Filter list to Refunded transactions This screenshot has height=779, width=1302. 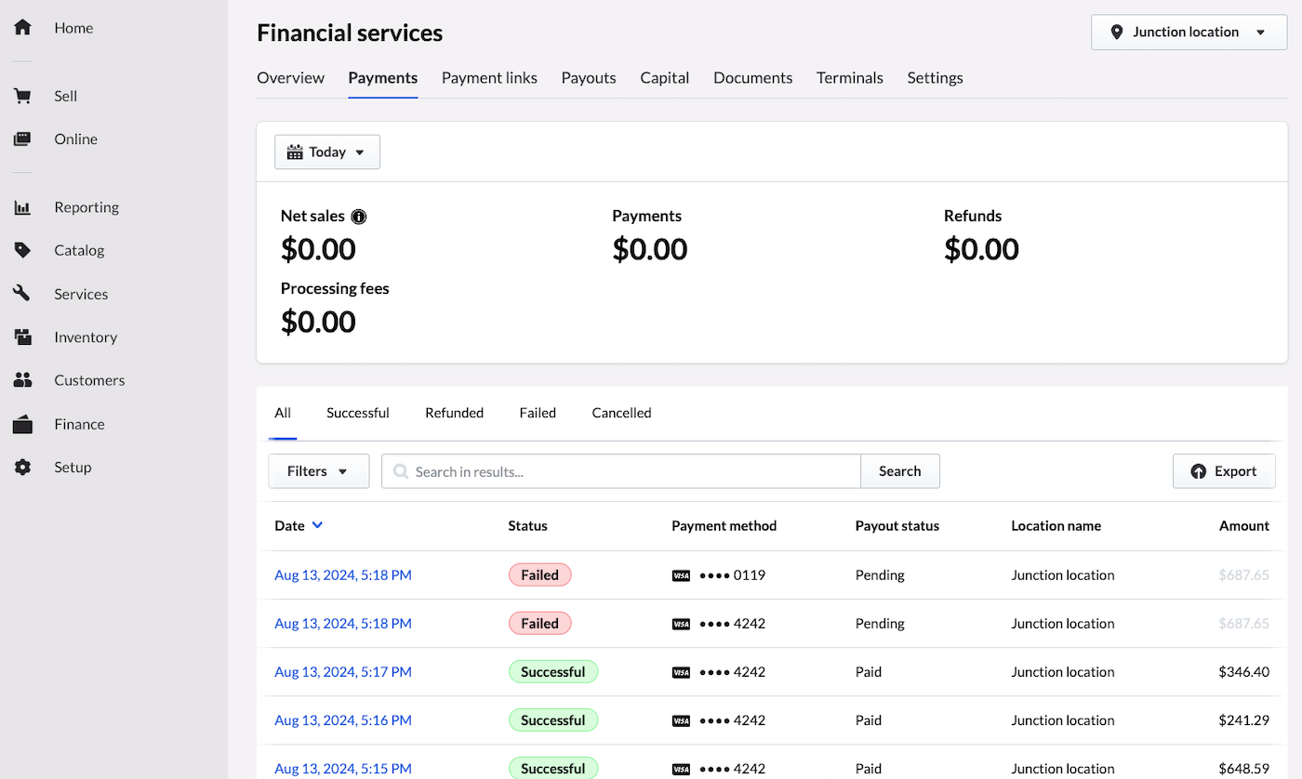pos(454,413)
